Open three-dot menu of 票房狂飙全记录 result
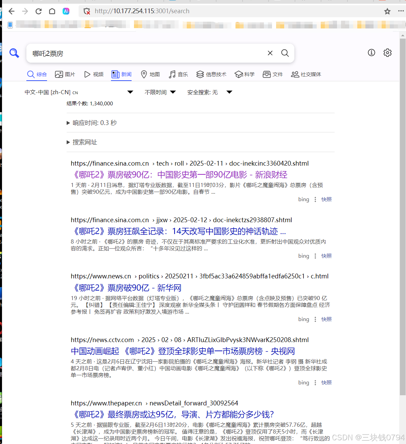 tap(315, 256)
